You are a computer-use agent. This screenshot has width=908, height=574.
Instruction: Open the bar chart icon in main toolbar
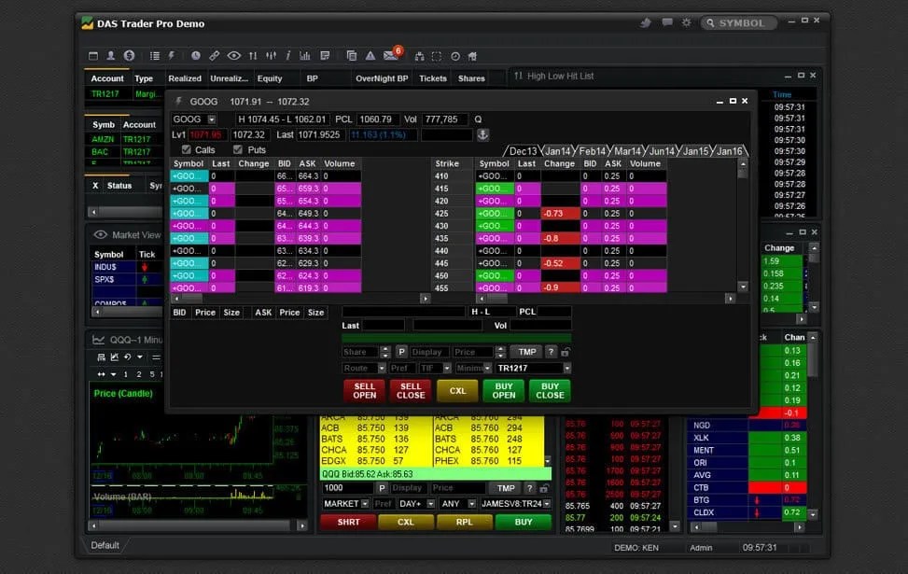tap(305, 56)
